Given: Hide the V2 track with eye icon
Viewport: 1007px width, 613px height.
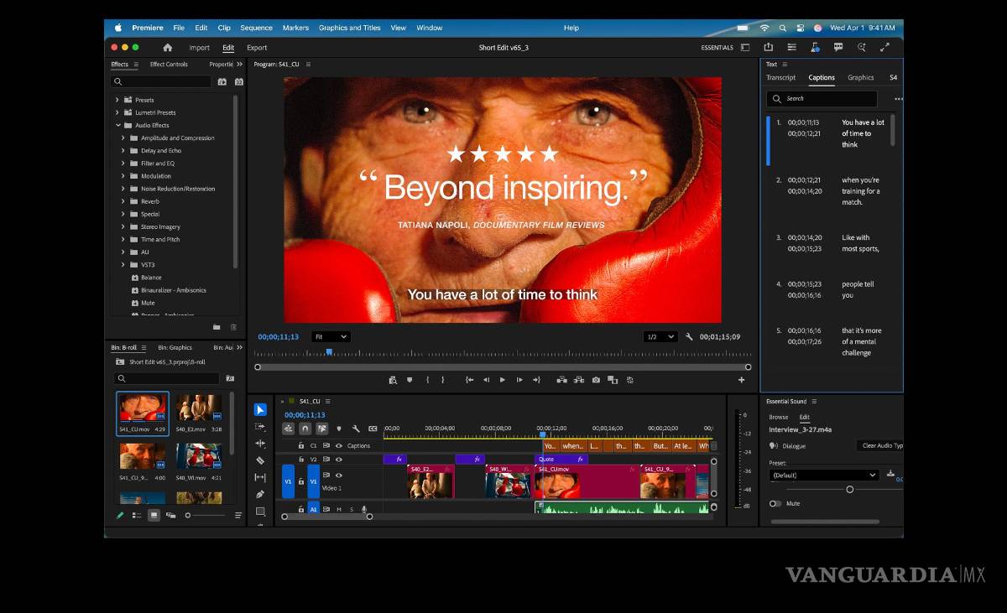Looking at the screenshot, I should tap(339, 460).
